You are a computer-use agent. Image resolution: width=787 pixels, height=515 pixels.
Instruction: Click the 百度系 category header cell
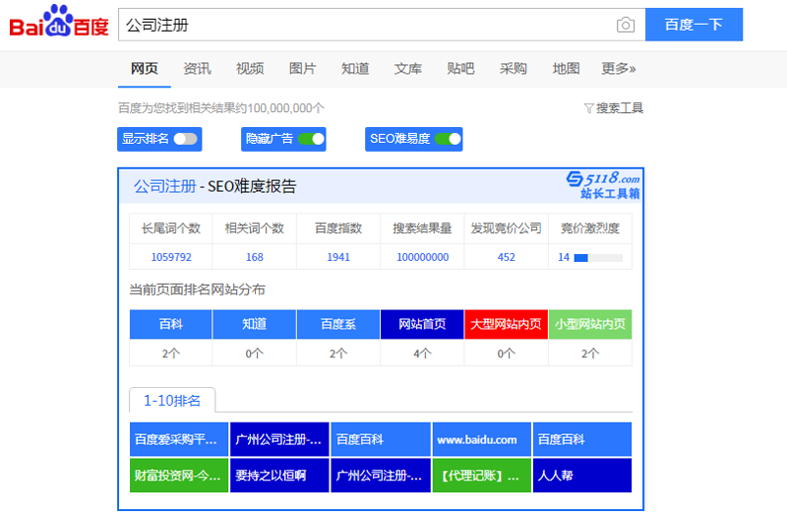click(338, 324)
